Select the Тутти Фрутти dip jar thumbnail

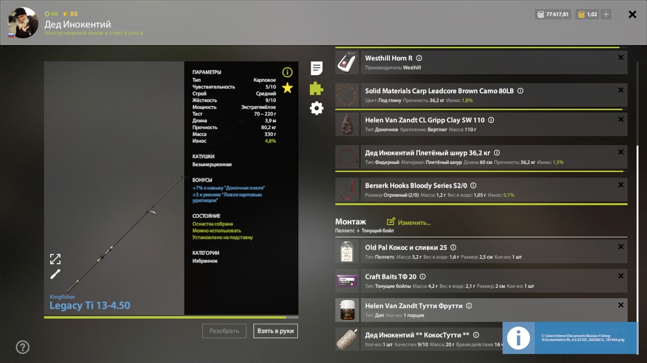(x=348, y=310)
